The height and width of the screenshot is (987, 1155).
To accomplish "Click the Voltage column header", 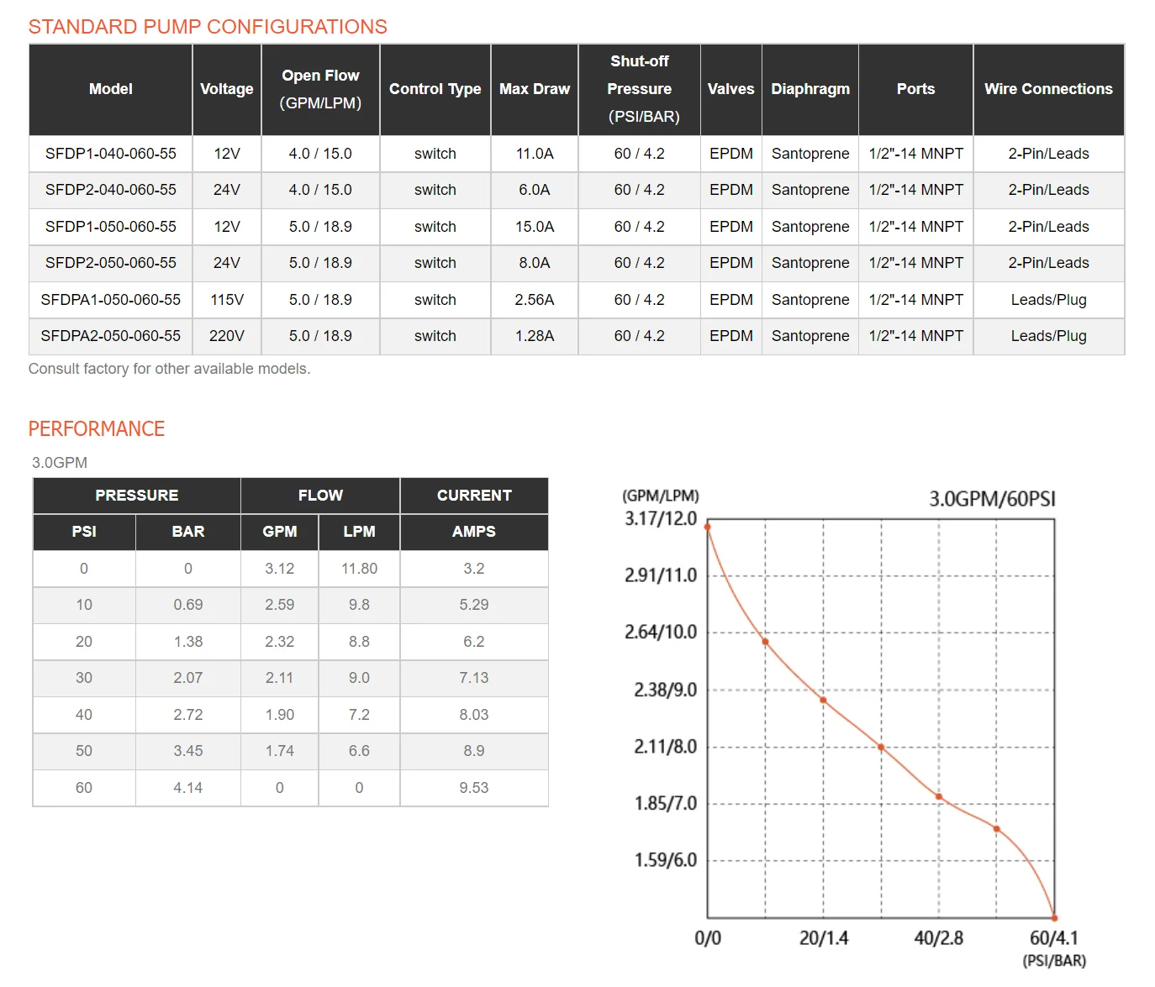I will pyautogui.click(x=227, y=89).
